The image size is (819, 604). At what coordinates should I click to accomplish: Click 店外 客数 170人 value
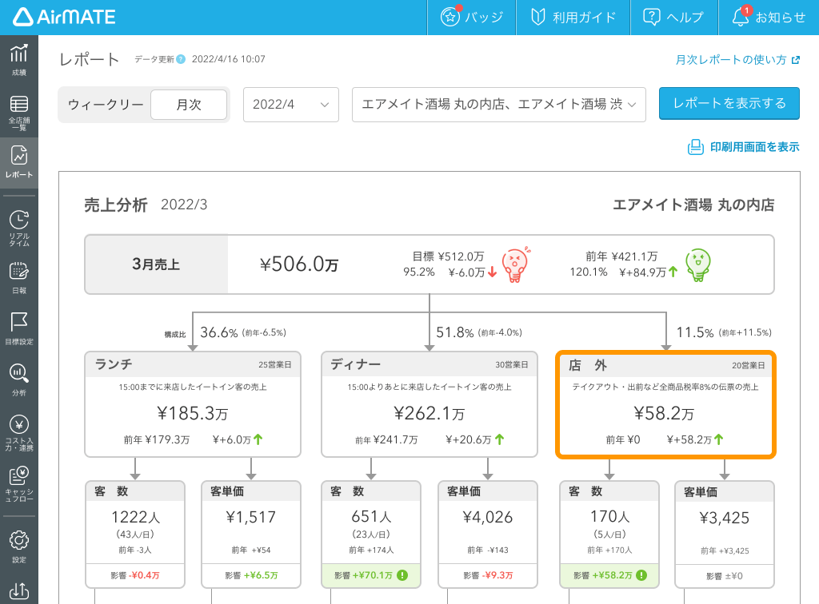pos(610,517)
